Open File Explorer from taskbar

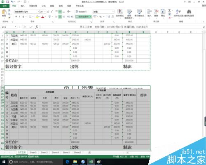tap(75, 162)
